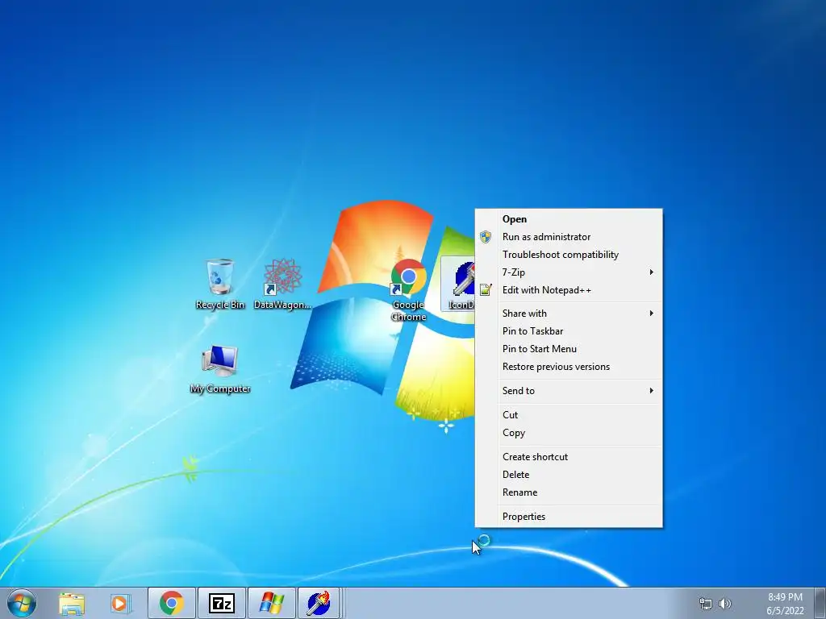Choose Delete from the context menu
Image resolution: width=826 pixels, height=619 pixels.
(569, 475)
